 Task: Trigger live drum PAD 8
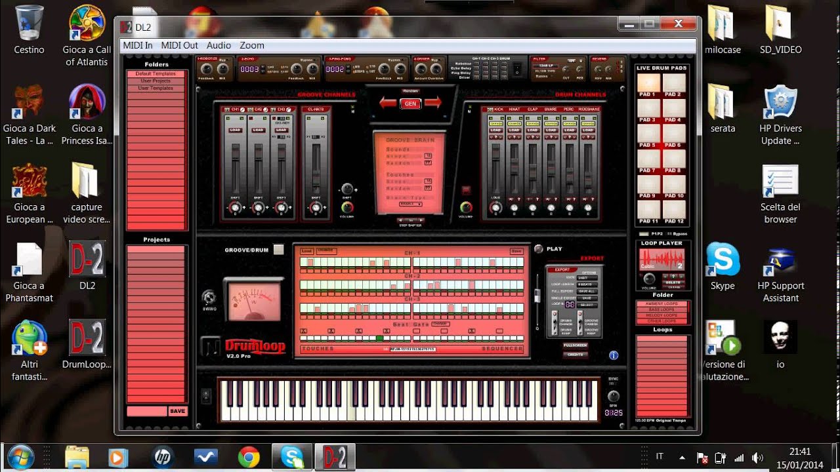(673, 159)
